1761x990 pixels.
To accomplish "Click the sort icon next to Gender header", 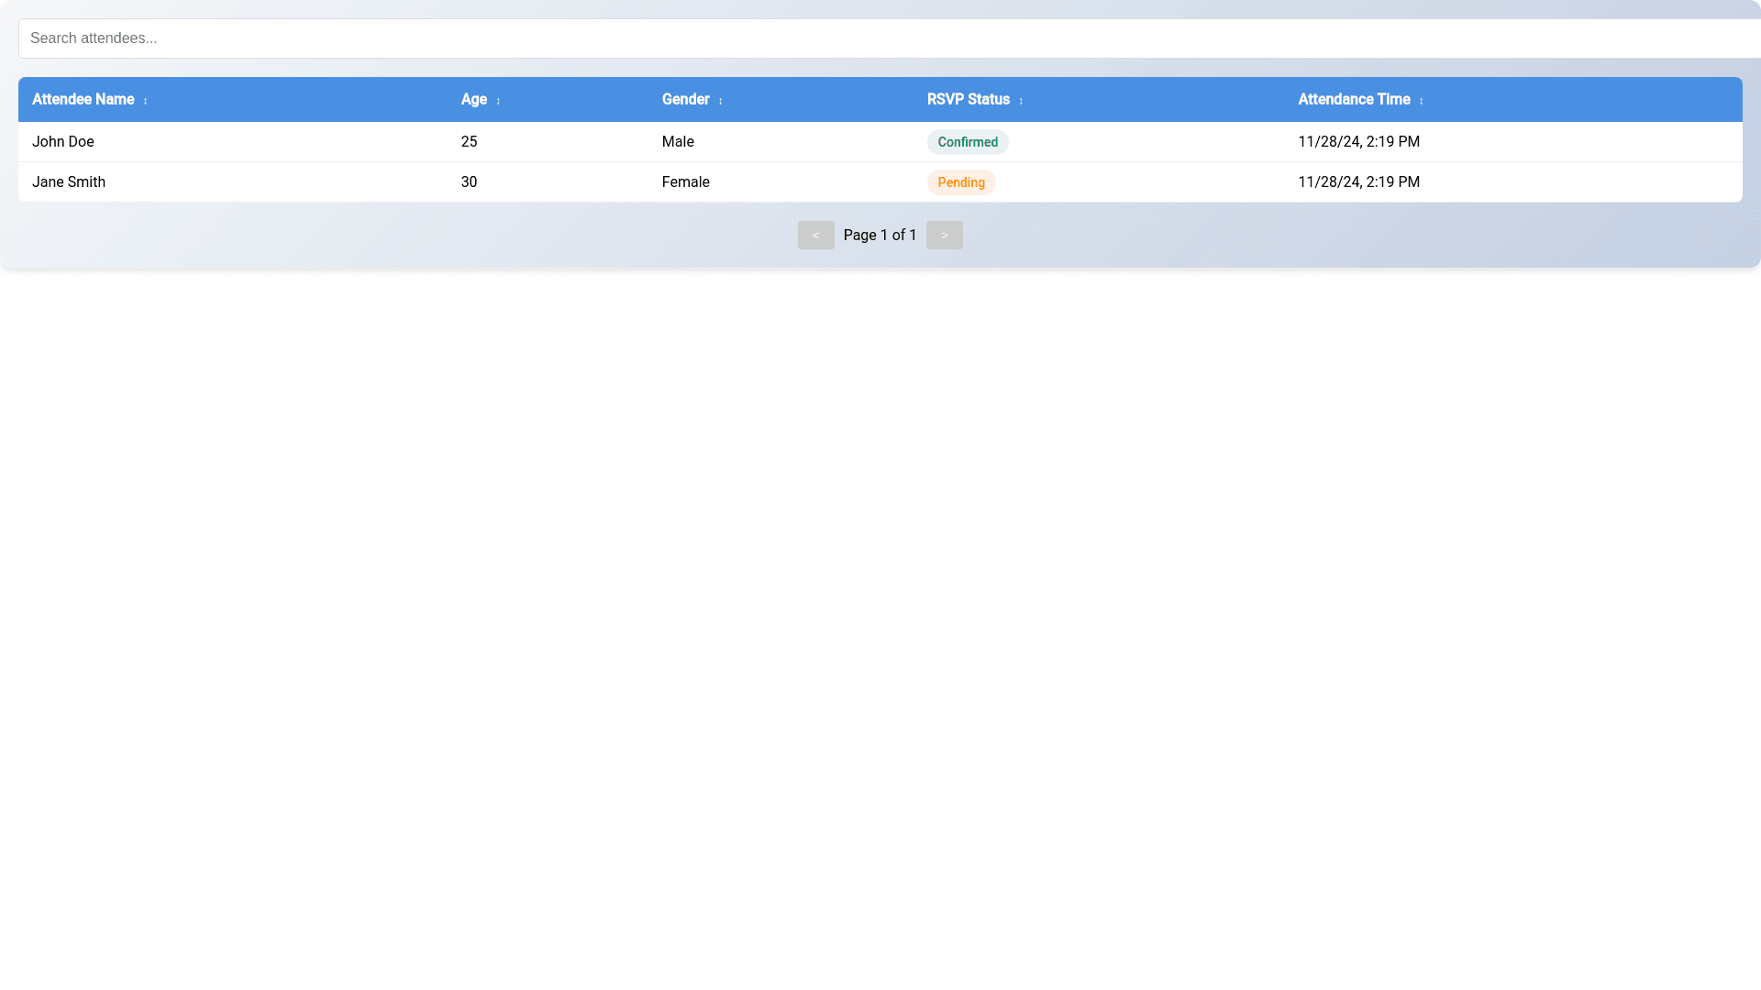I will pyautogui.click(x=720, y=101).
